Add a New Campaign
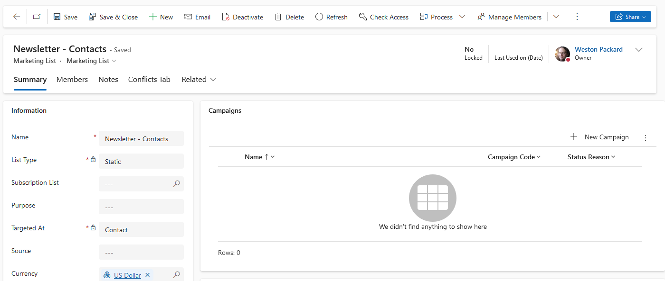 tap(599, 137)
